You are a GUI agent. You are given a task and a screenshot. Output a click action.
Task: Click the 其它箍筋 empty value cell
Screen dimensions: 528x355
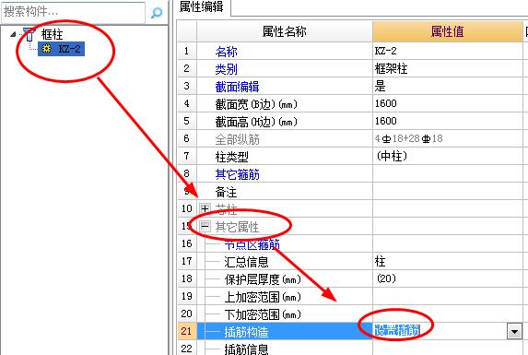(x=447, y=173)
